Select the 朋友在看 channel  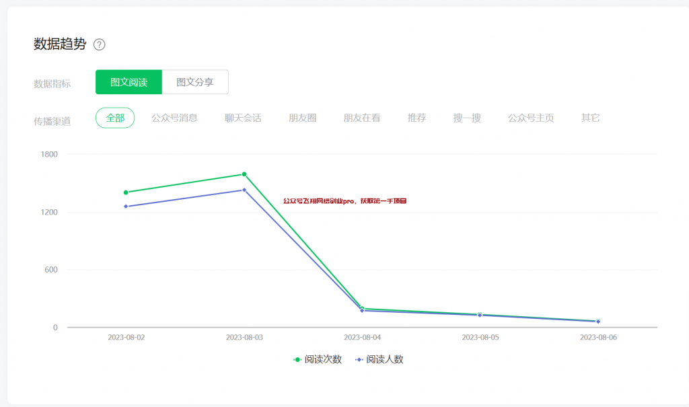point(361,117)
